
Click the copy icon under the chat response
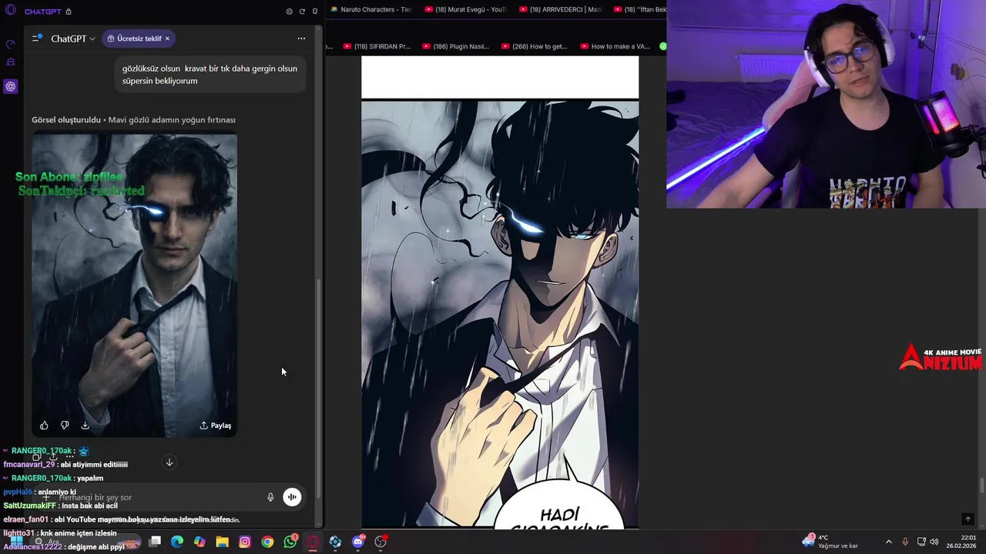[x=36, y=457]
